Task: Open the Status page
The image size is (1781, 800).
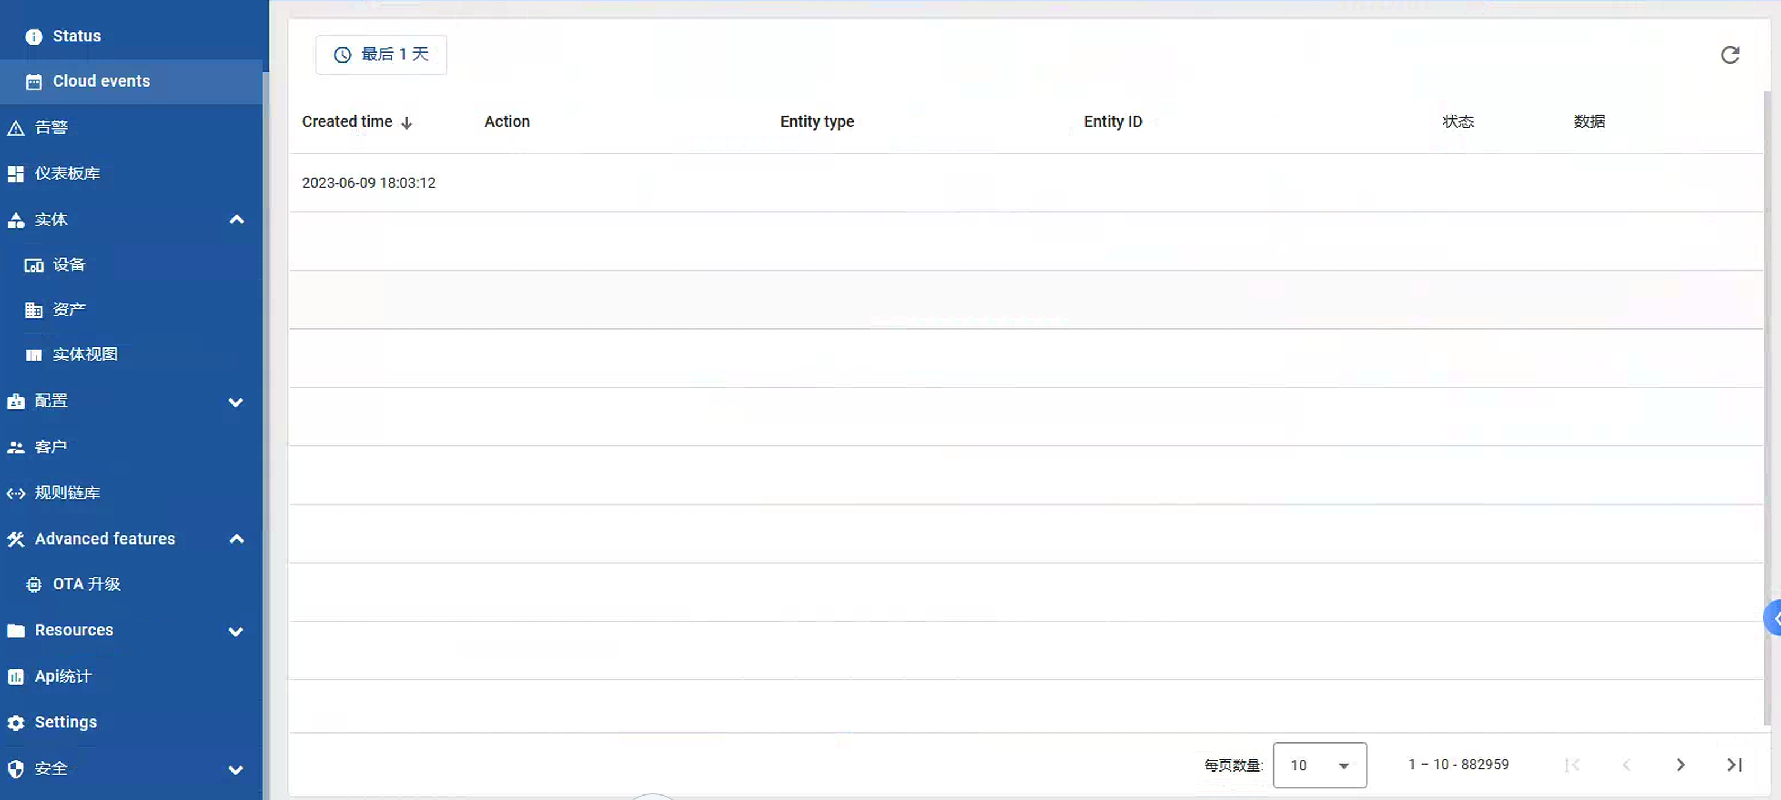Action: click(x=76, y=35)
